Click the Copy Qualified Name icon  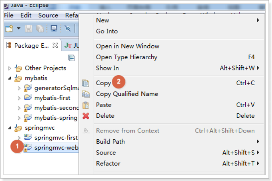coord(86,94)
